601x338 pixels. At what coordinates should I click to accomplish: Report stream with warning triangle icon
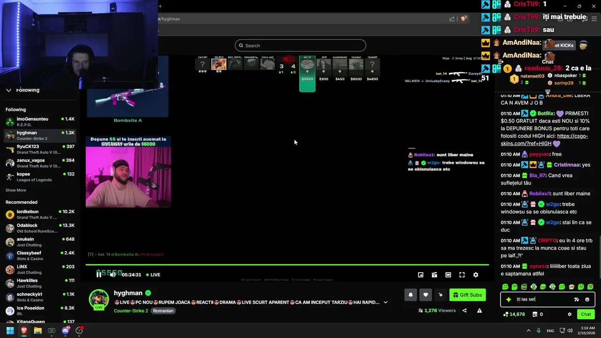tap(479, 310)
